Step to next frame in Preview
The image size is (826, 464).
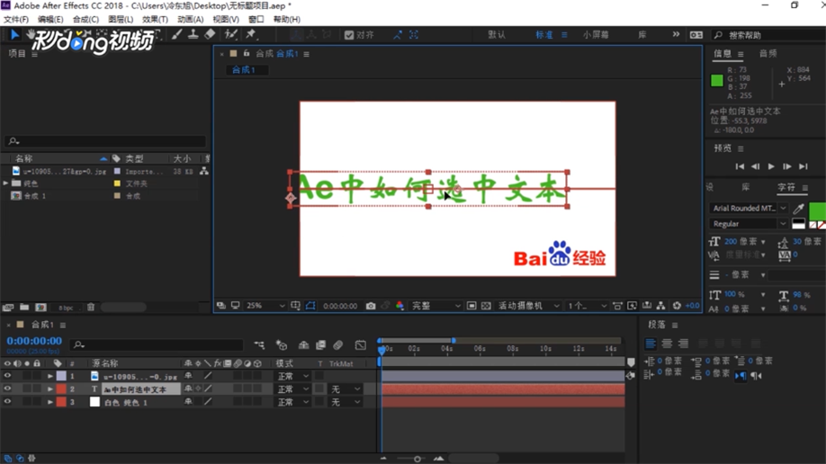[x=787, y=166]
